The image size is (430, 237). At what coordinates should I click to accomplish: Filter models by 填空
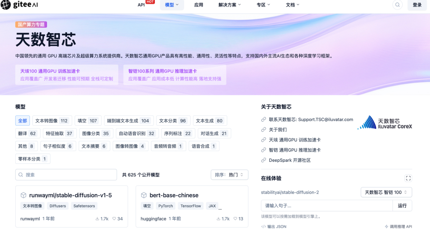tap(88, 121)
